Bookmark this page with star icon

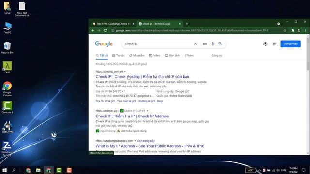[x=285, y=30]
